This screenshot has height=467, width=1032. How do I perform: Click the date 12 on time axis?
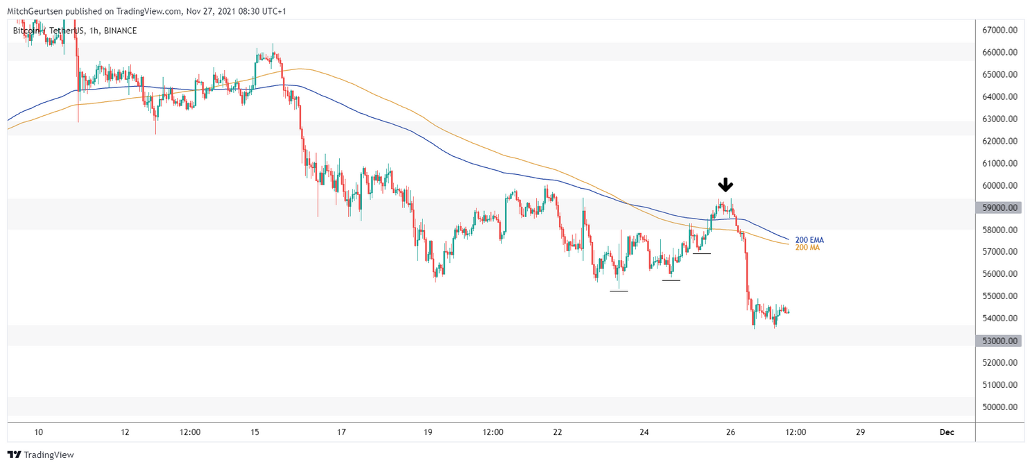125,432
